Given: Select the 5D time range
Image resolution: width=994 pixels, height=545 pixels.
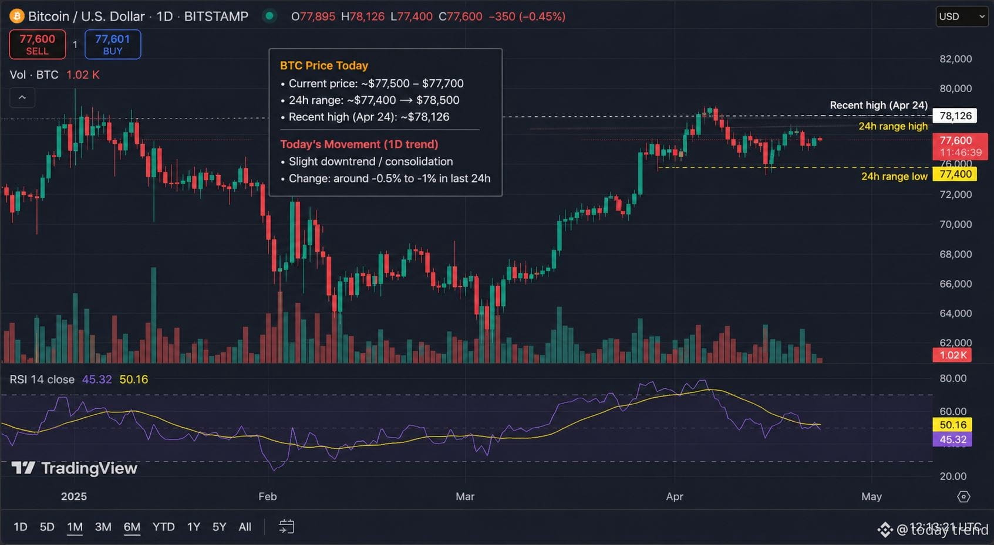Looking at the screenshot, I should click(x=47, y=527).
